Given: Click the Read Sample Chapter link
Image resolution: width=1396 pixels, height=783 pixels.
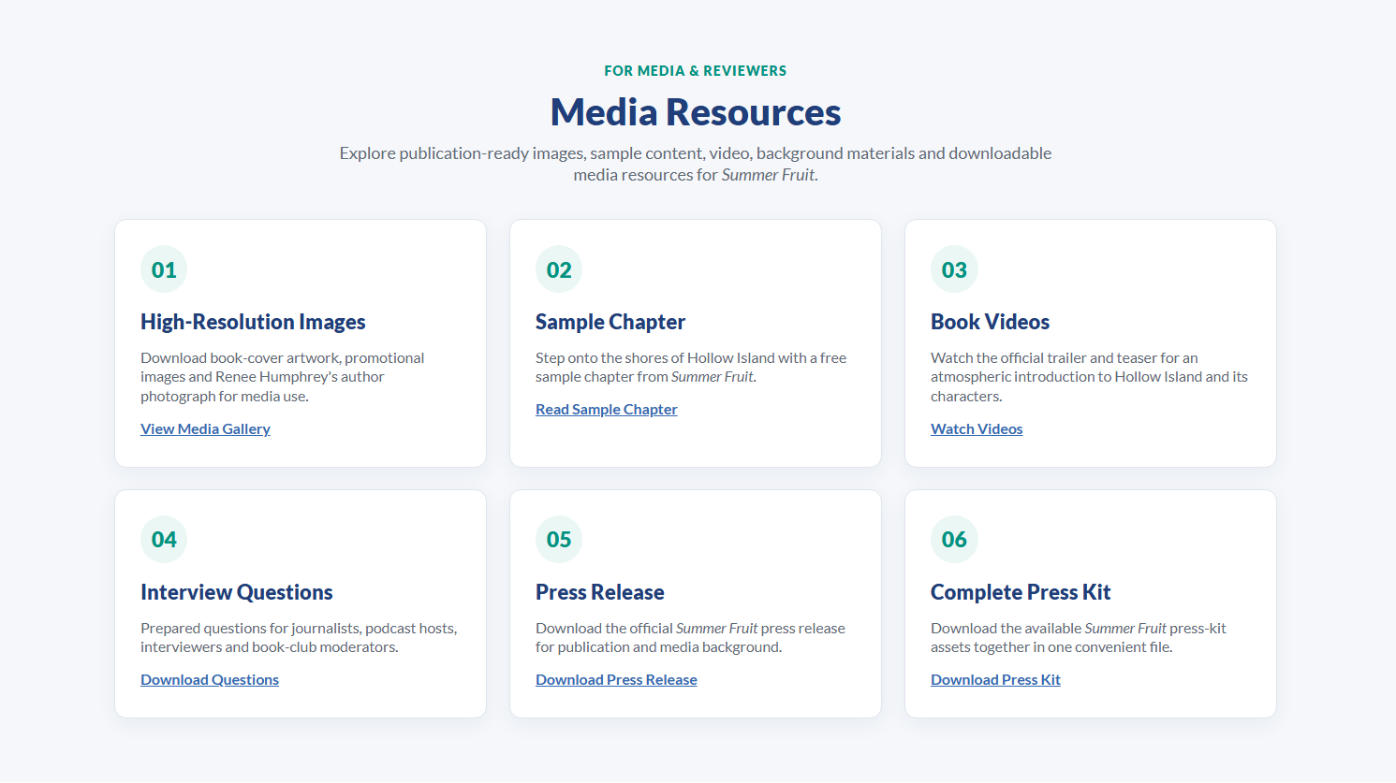Looking at the screenshot, I should 606,409.
